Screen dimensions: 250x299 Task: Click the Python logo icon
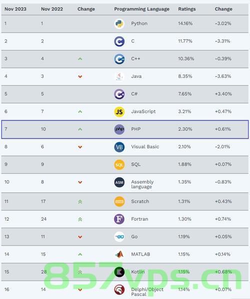119,24
